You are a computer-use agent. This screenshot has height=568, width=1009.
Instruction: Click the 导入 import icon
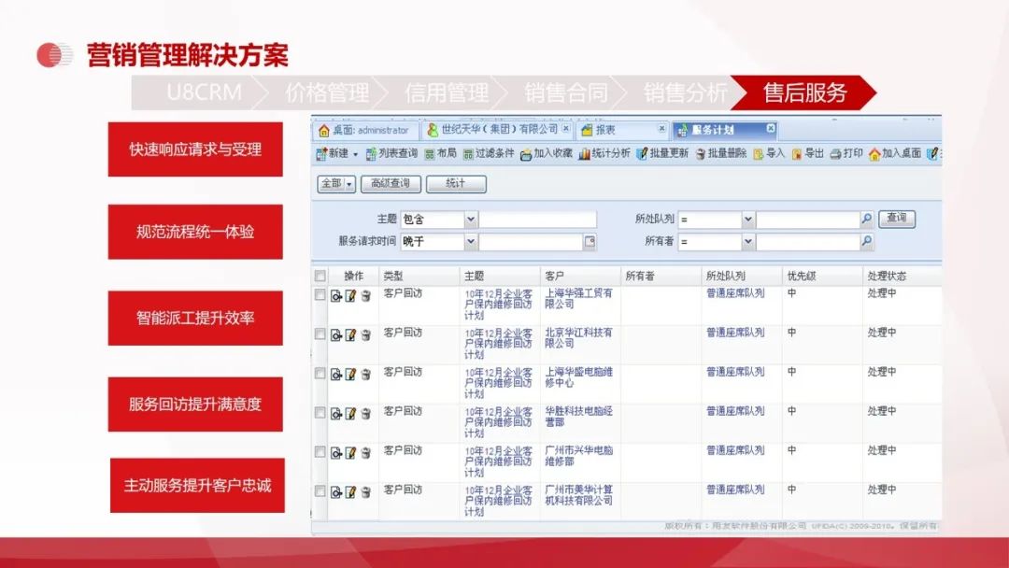point(758,154)
